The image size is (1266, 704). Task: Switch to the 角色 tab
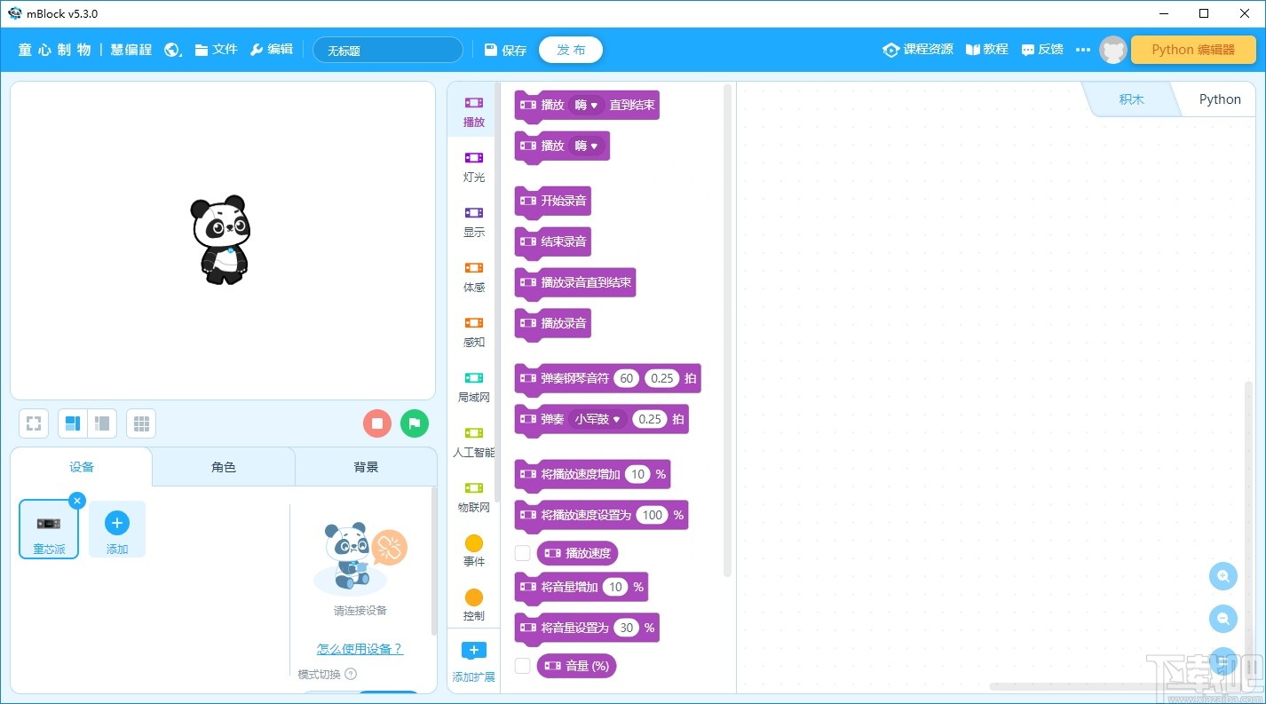(224, 467)
